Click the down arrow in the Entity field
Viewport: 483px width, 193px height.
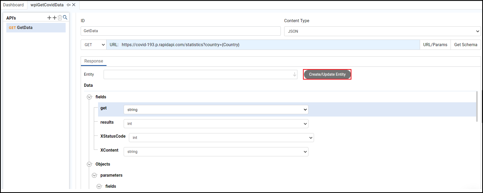[294, 75]
